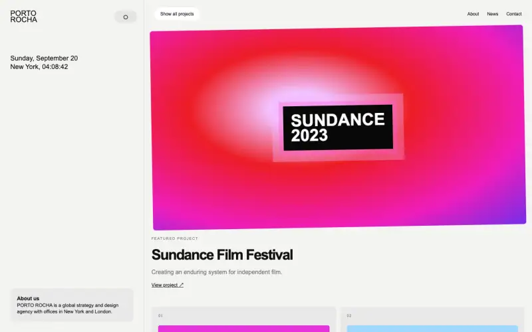The image size is (532, 332).
Task: Click the New York time text
Action: click(x=39, y=67)
